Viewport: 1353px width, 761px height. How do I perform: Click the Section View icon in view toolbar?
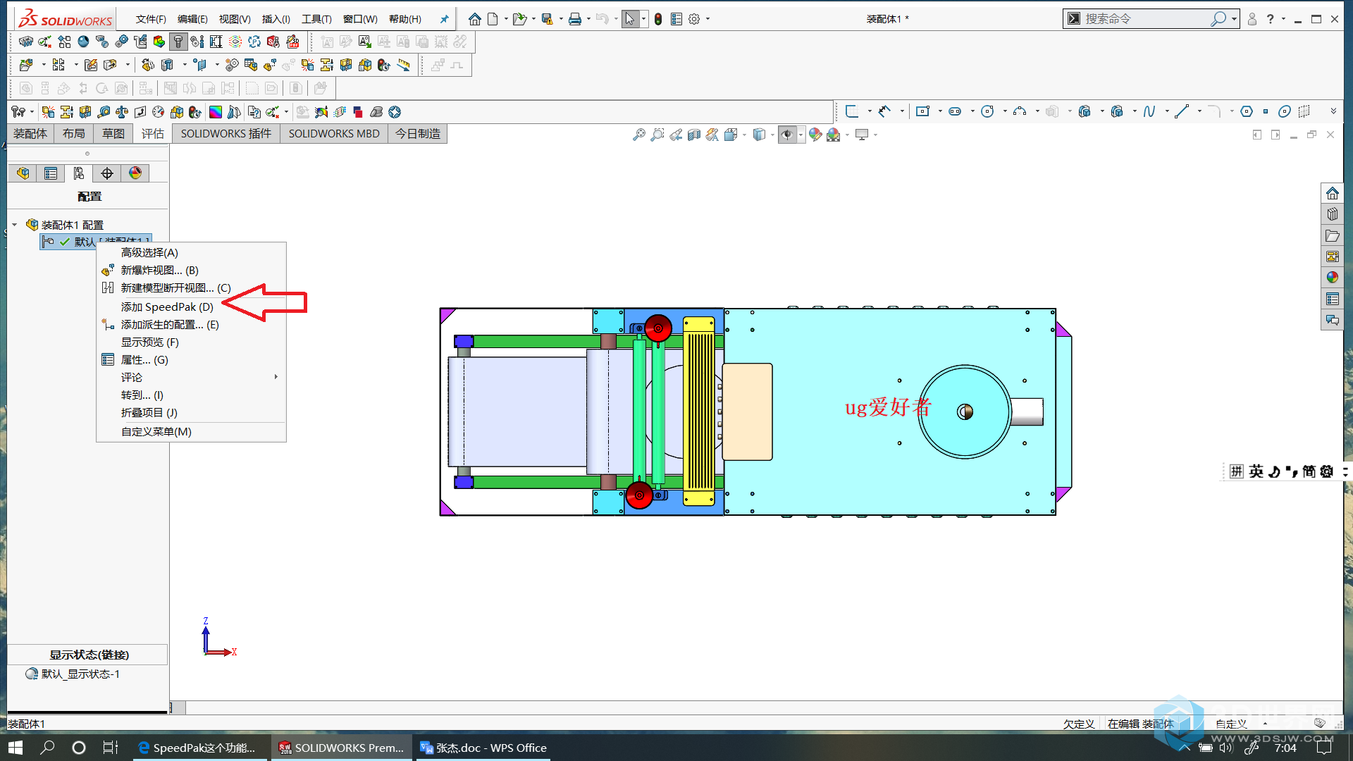tap(694, 135)
